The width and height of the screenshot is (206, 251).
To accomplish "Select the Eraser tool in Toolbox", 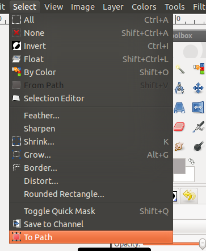I will pos(179,126).
